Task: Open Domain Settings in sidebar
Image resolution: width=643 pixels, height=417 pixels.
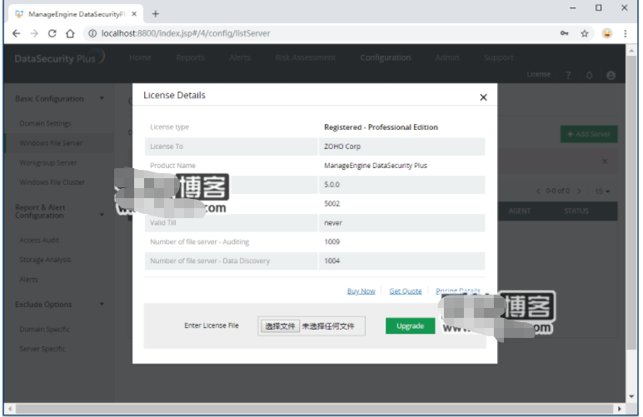Action: pos(45,124)
